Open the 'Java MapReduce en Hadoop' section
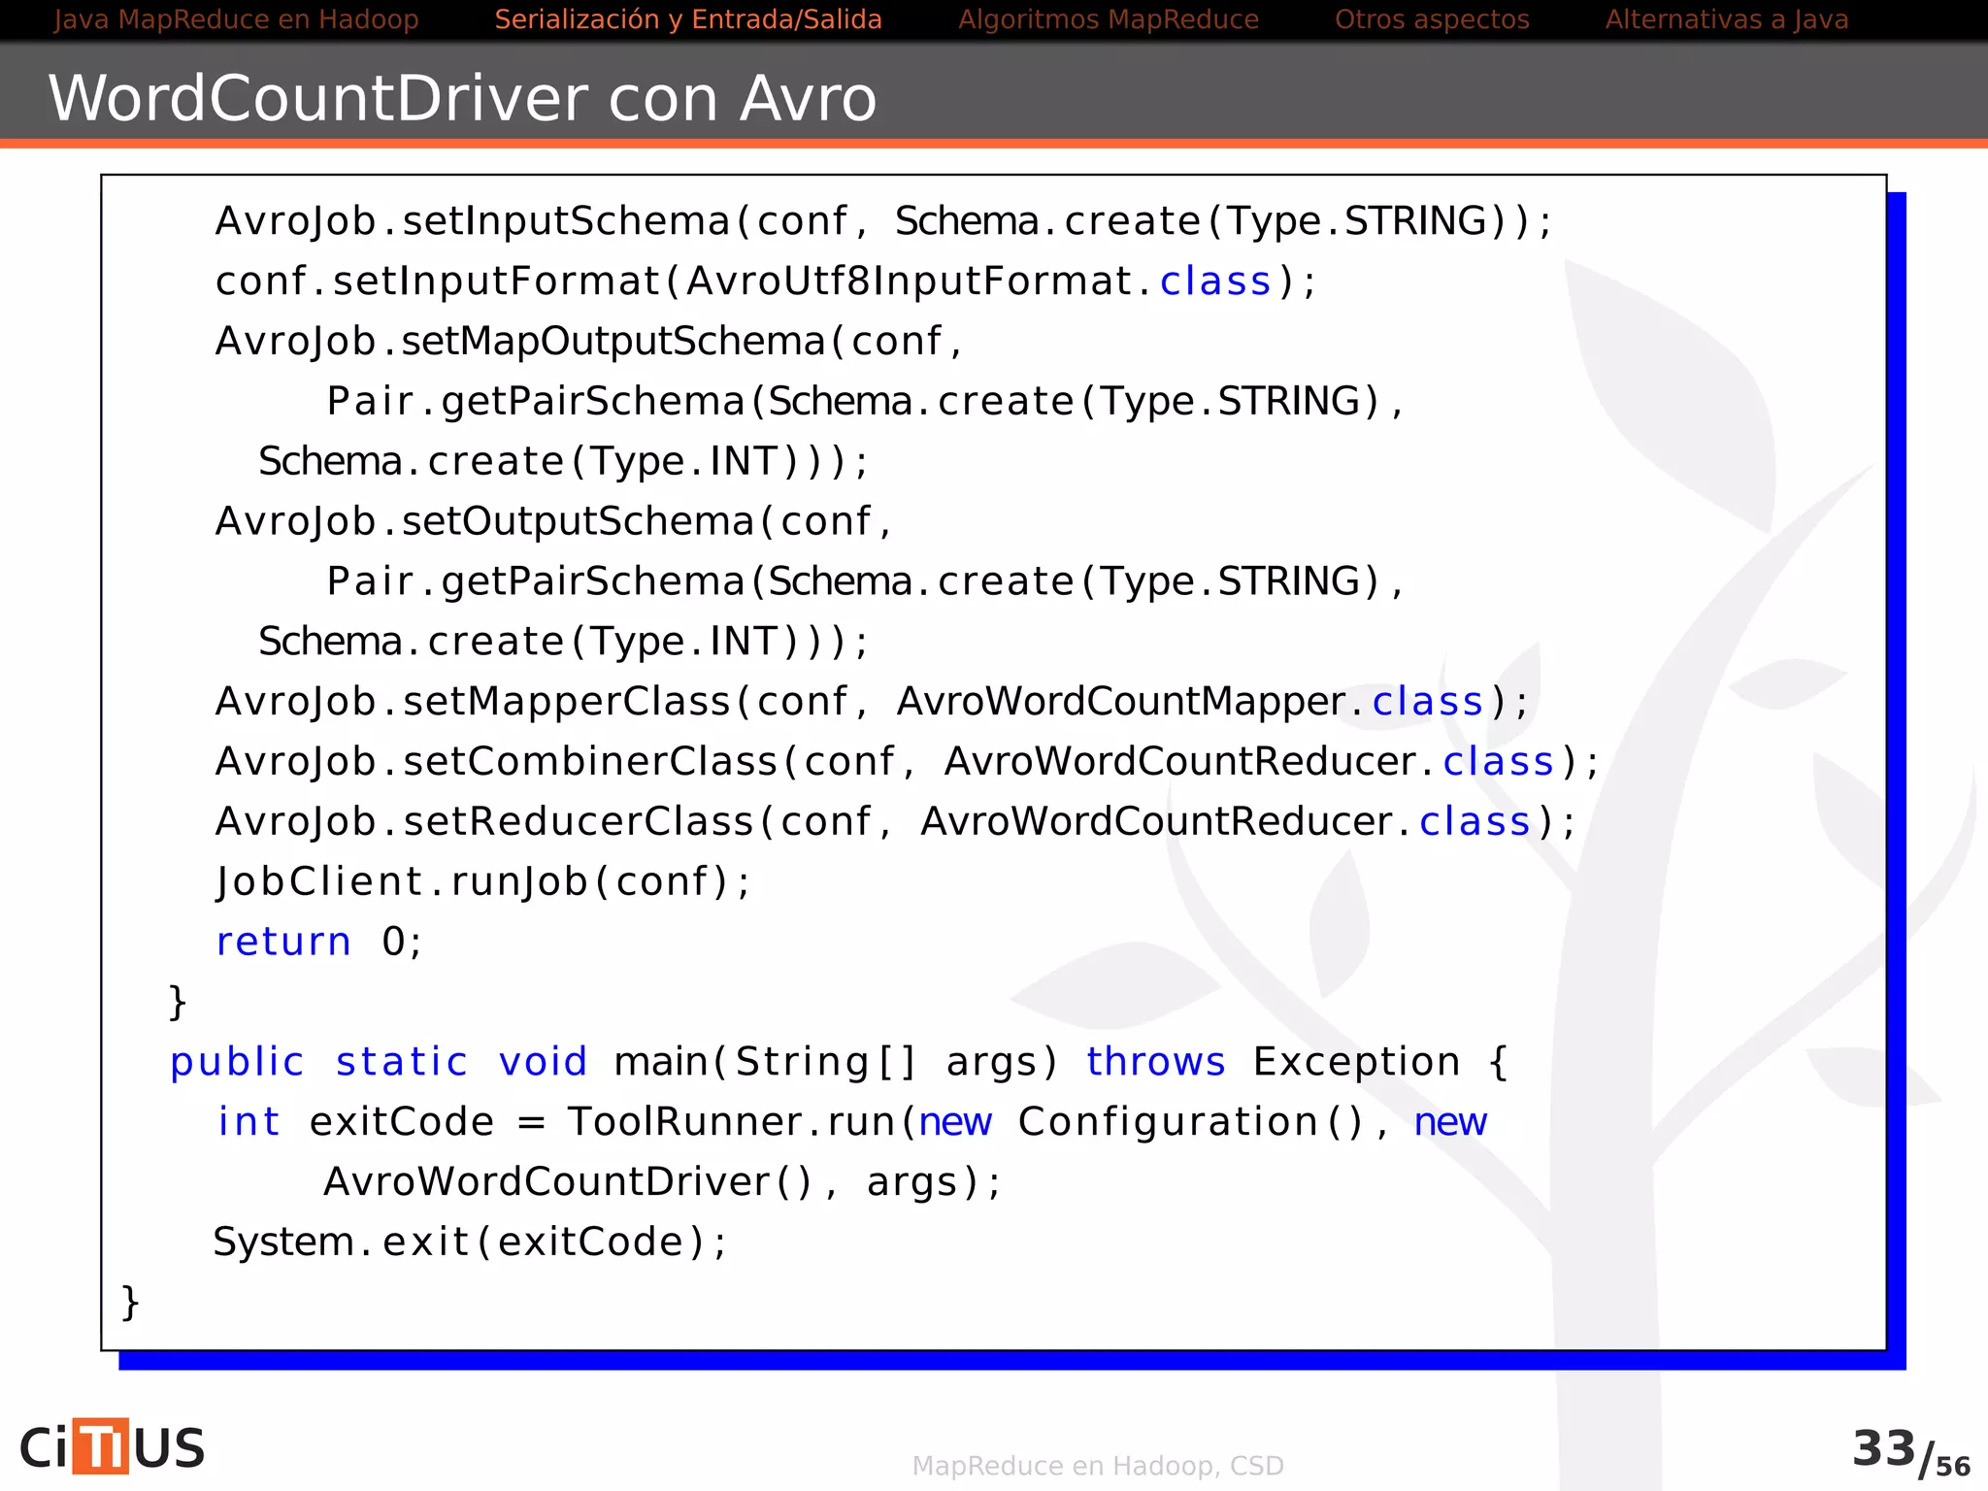 [237, 19]
